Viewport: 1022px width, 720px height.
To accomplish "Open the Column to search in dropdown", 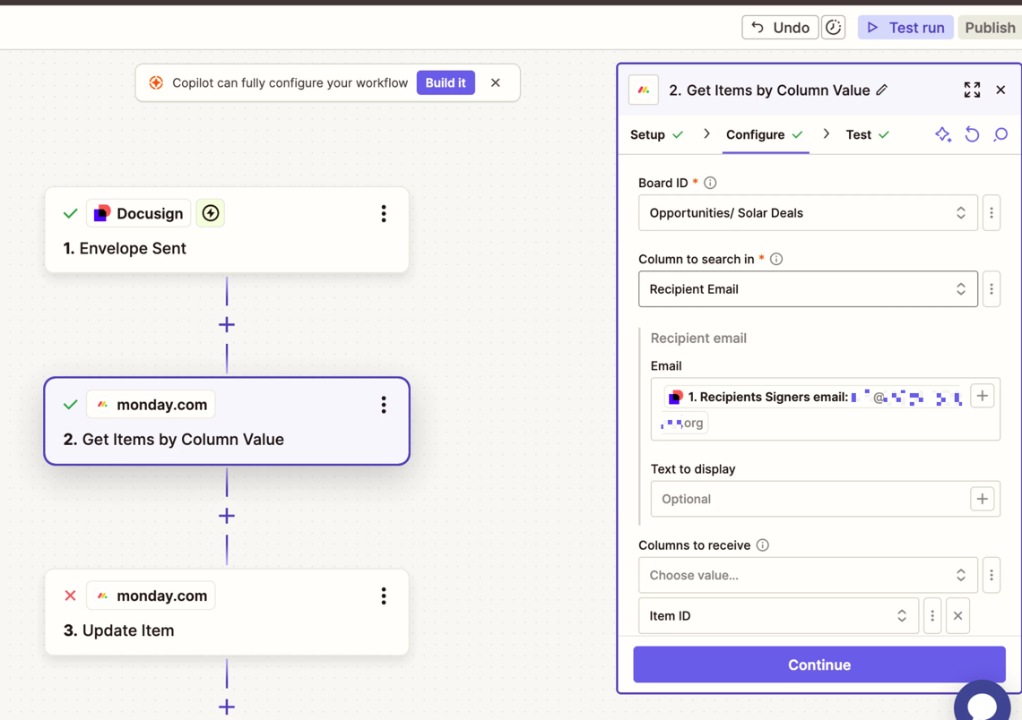I will tap(807, 289).
